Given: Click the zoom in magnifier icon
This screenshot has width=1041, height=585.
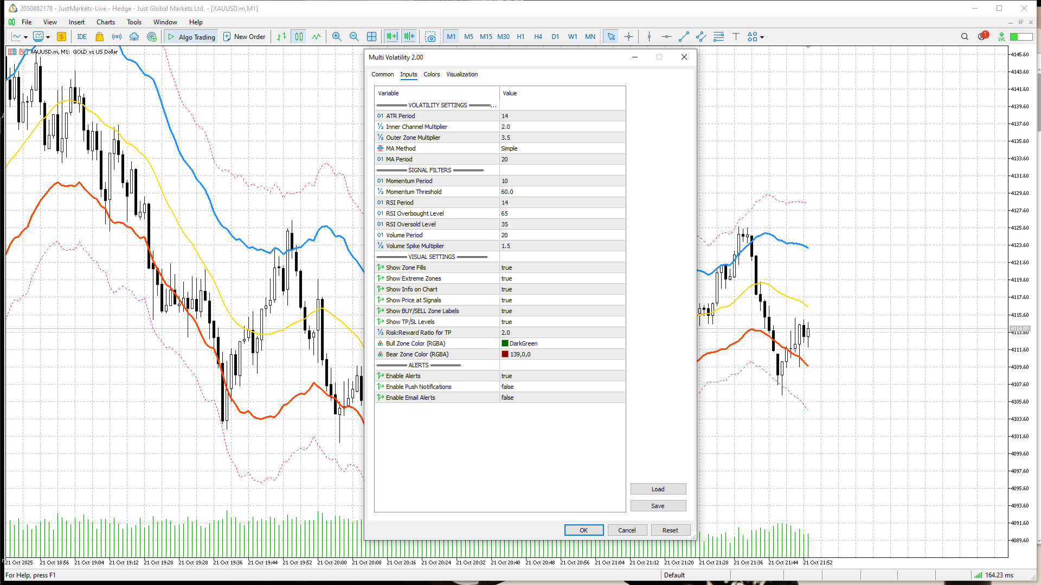Looking at the screenshot, I should click(x=337, y=37).
